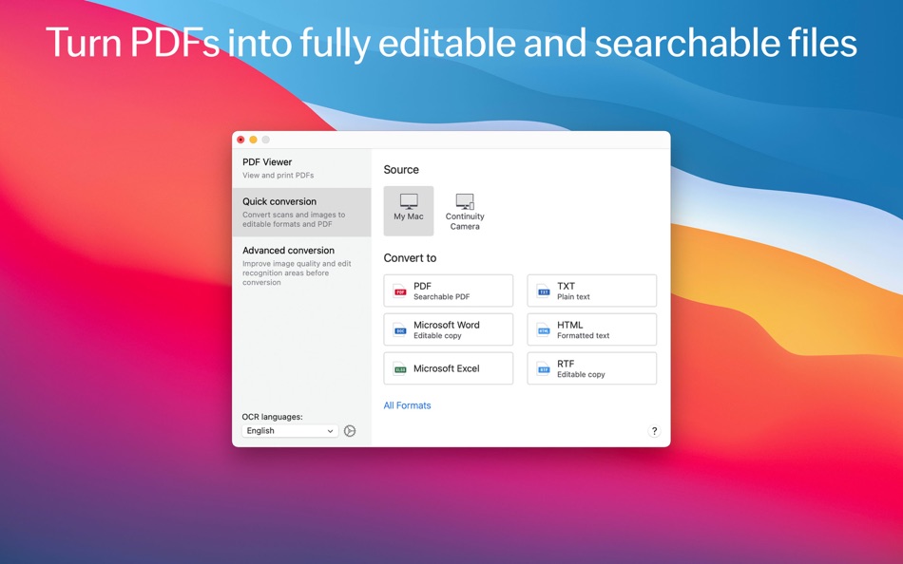Close the window with red button
903x564 pixels.
(240, 140)
